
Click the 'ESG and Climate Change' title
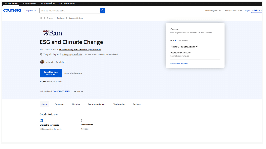71,42
